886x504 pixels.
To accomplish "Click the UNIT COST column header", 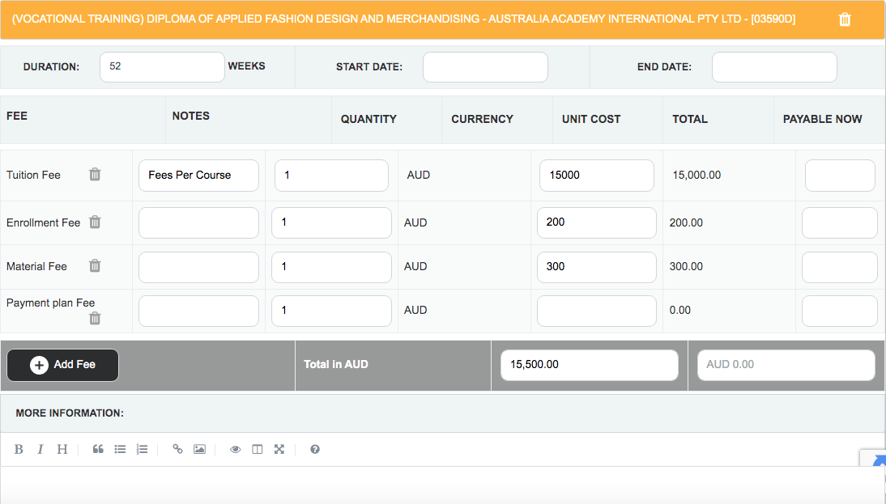I will click(591, 119).
